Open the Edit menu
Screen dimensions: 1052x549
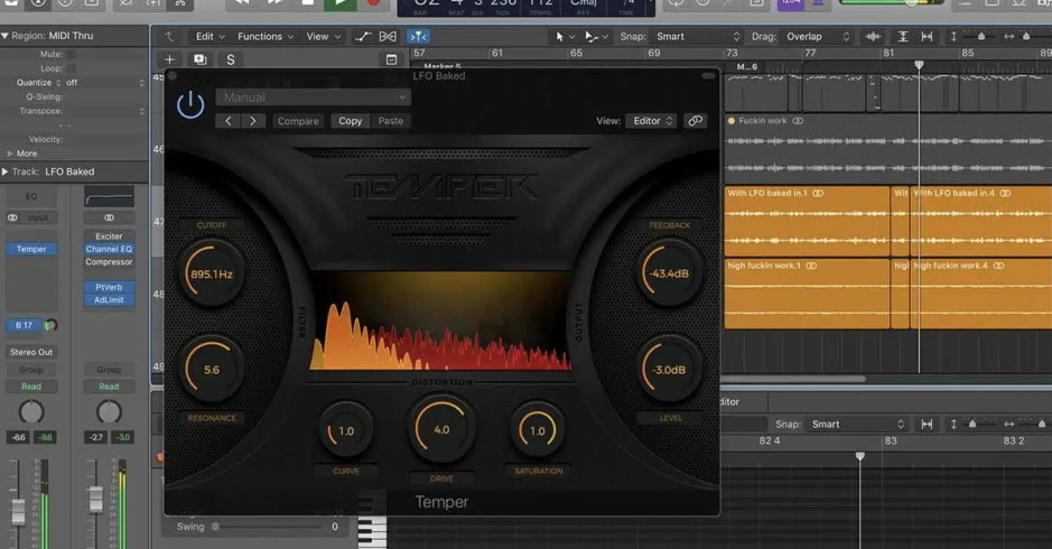coord(210,36)
